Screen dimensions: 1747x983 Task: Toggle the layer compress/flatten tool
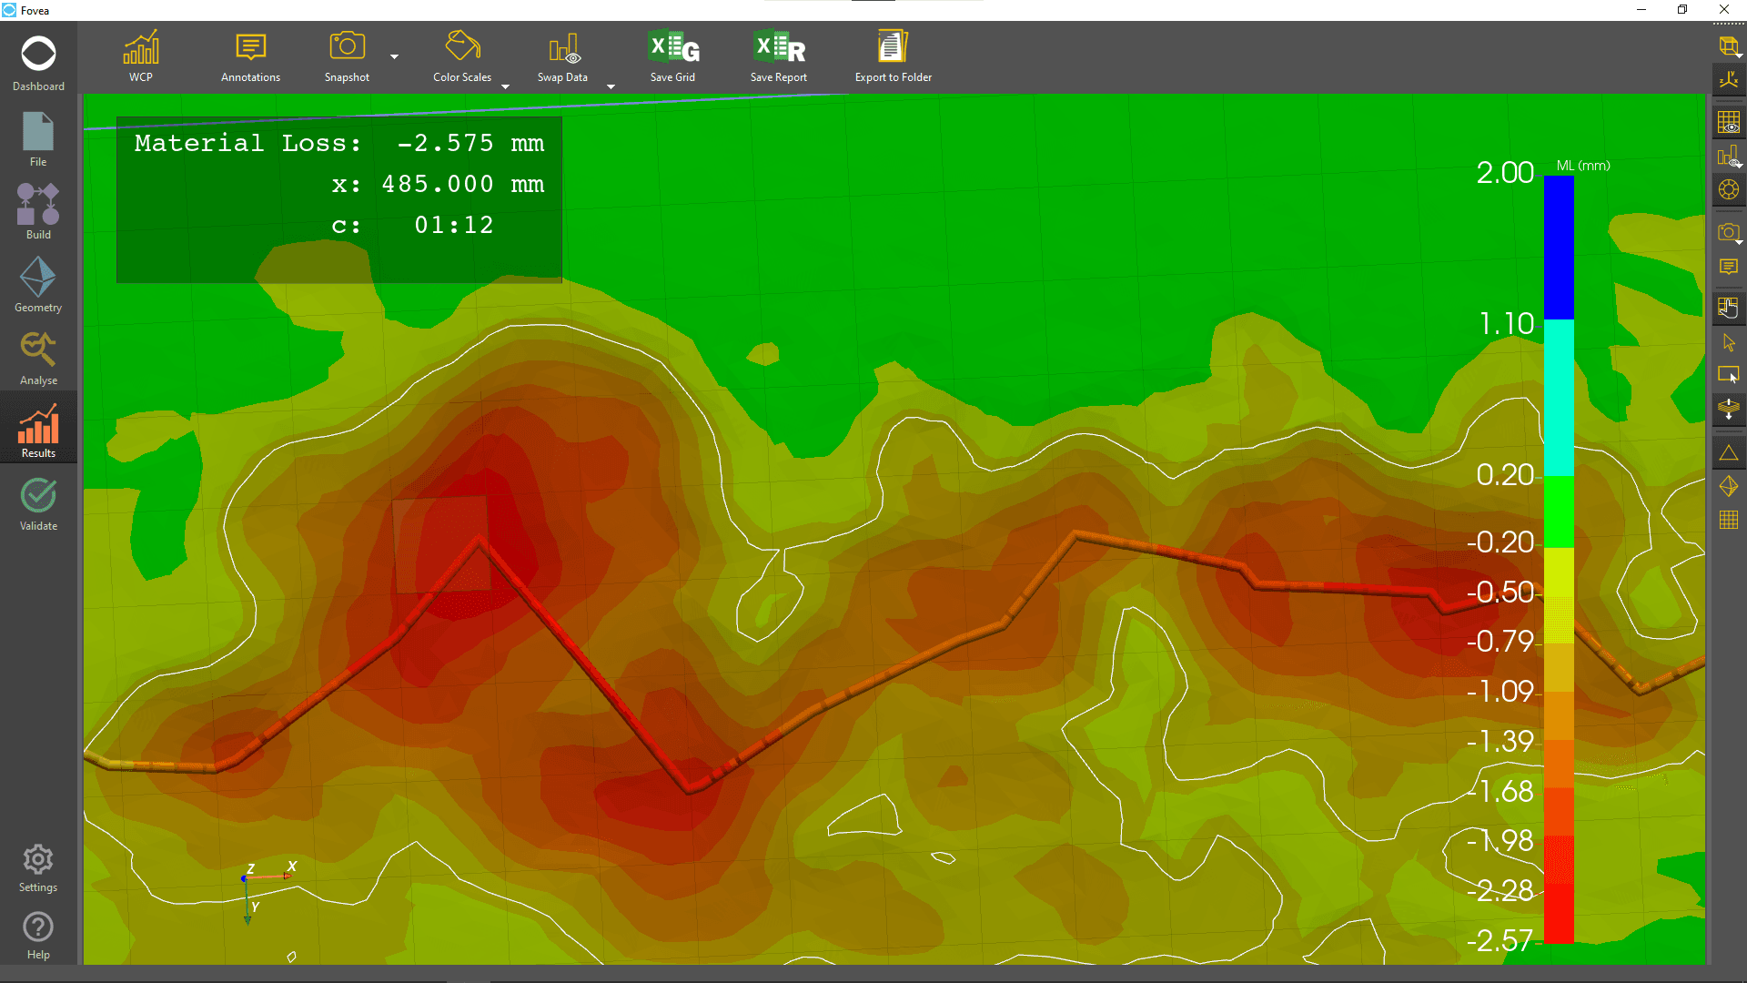(x=1729, y=409)
